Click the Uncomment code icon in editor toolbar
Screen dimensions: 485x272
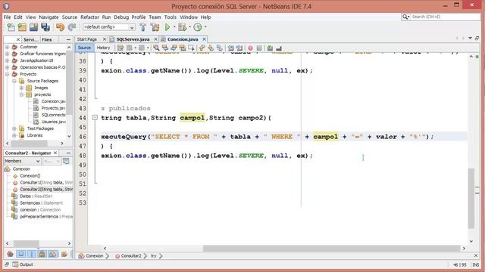(279, 48)
